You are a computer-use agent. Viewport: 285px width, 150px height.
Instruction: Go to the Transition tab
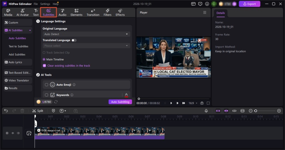93,12
